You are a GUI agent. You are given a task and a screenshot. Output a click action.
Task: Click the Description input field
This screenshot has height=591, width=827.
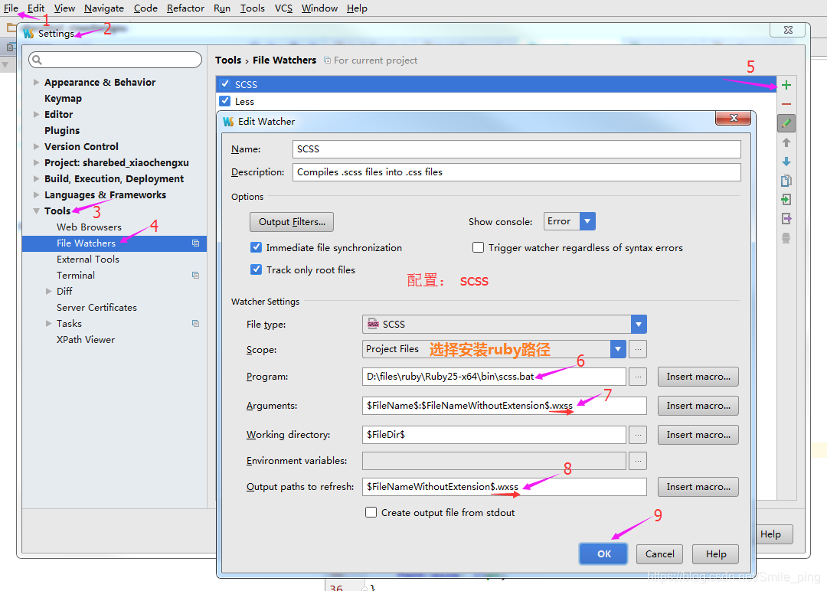point(516,172)
